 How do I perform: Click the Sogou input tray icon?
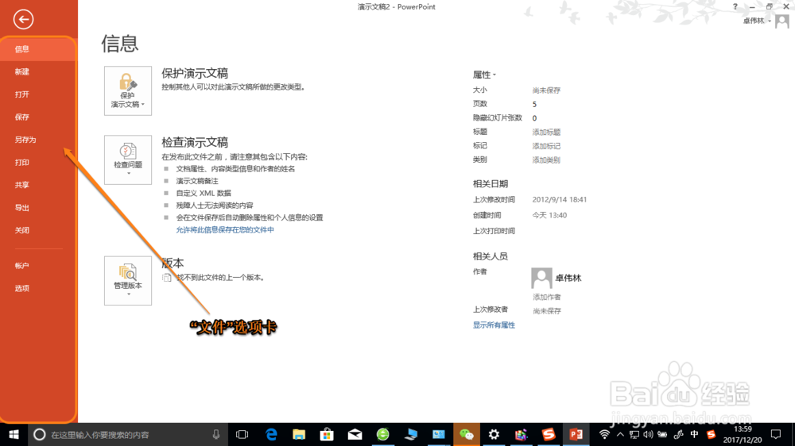tap(712, 434)
